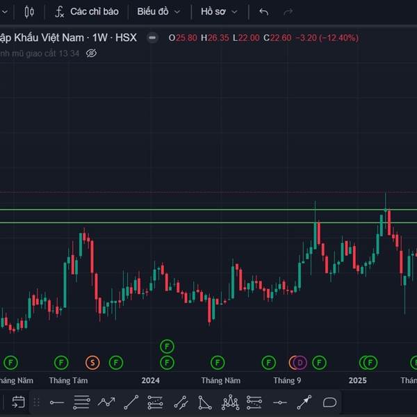Image resolution: width=417 pixels, height=417 pixels.
Task: Click the Tháng 9 time axis label
Action: [287, 381]
